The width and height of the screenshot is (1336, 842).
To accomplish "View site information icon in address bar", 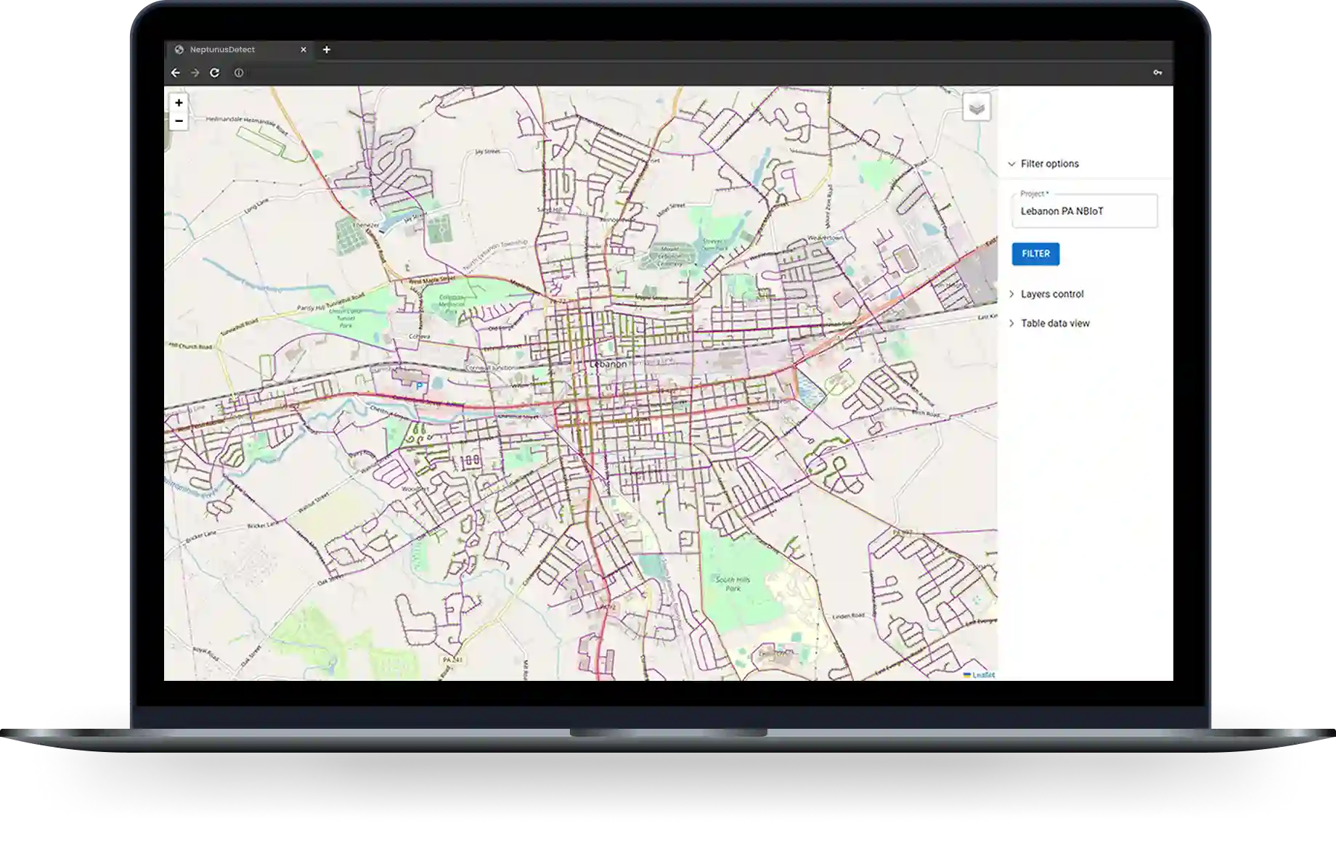I will (x=238, y=73).
